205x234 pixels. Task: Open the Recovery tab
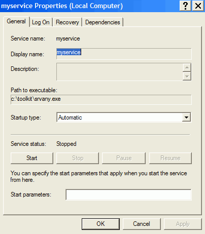[67, 22]
